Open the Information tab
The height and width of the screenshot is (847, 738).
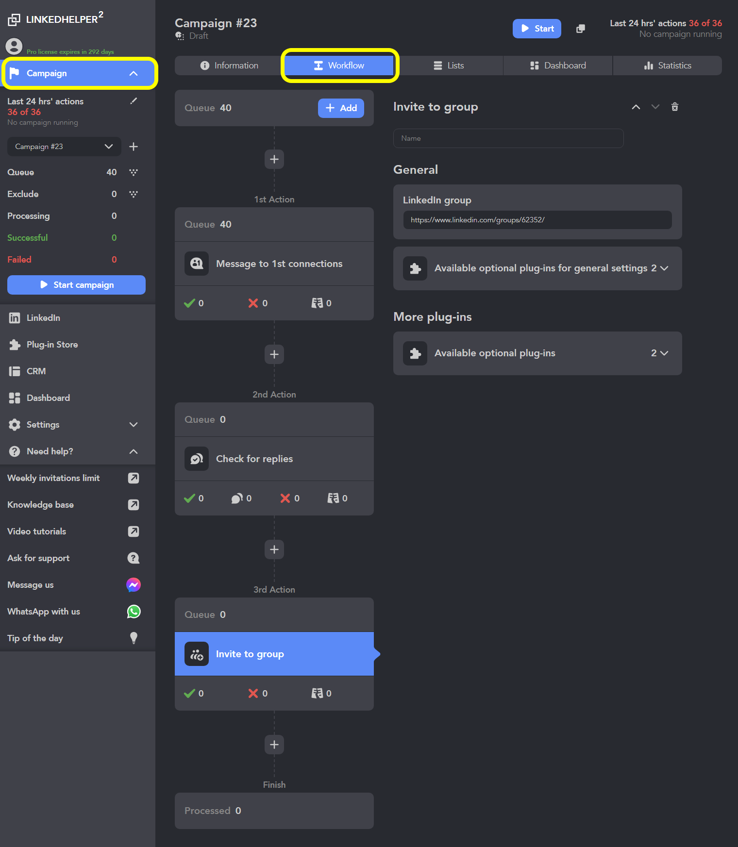point(229,66)
